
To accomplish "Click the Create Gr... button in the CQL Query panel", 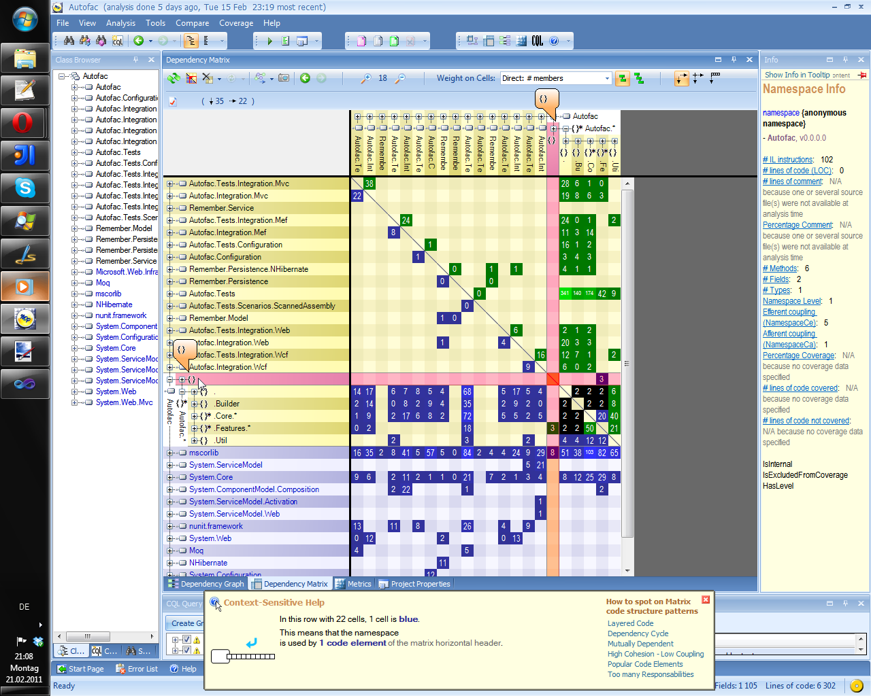I will 185,623.
